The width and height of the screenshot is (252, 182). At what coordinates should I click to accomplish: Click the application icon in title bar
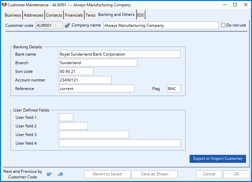[x=4, y=5]
